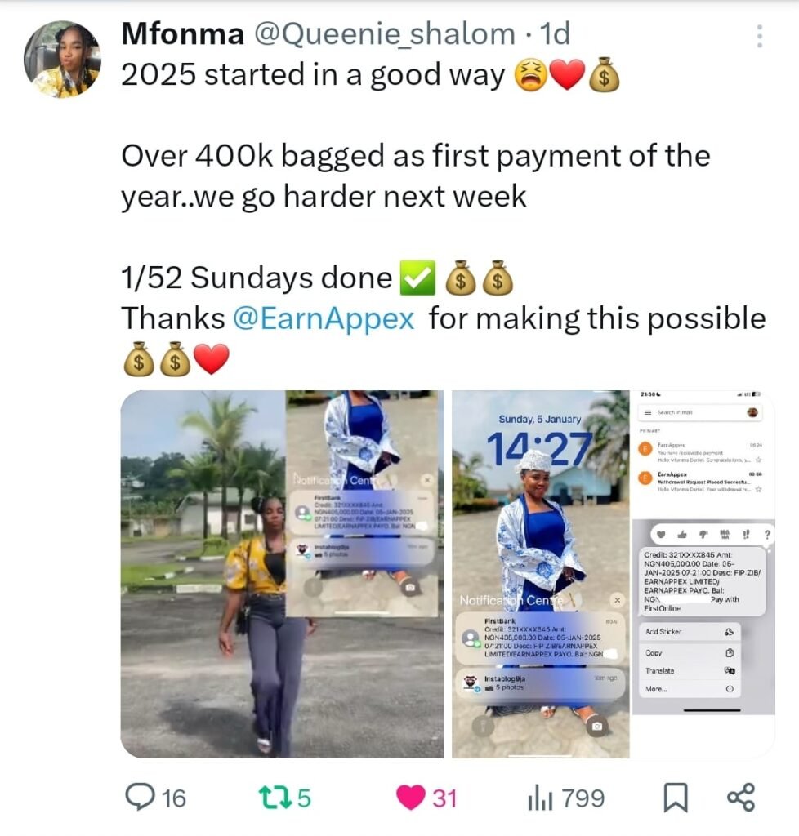This screenshot has width=799, height=836.
Task: View analytics via the bar chart icon
Action: point(540,798)
